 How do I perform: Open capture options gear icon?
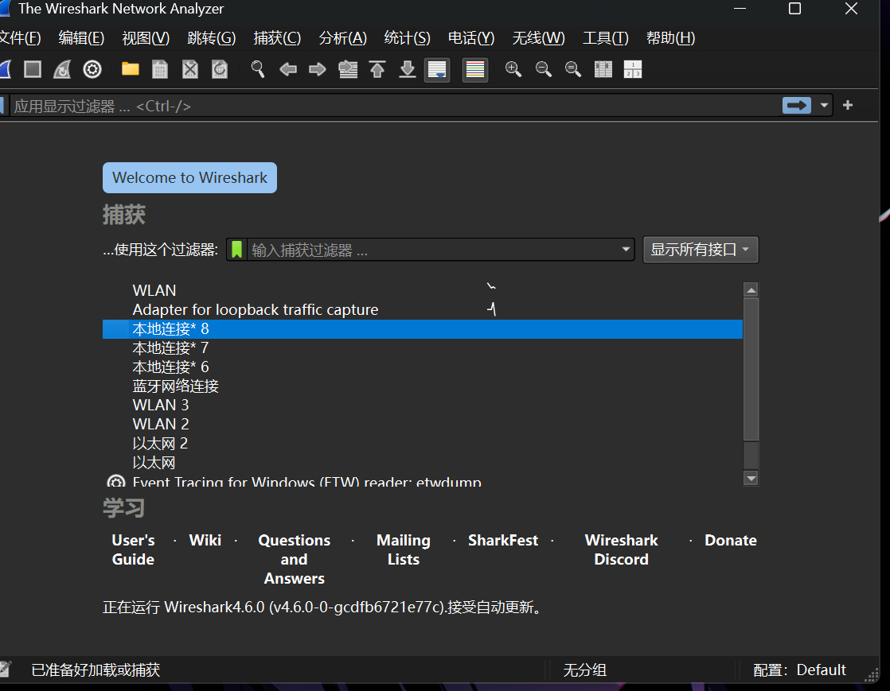(92, 70)
